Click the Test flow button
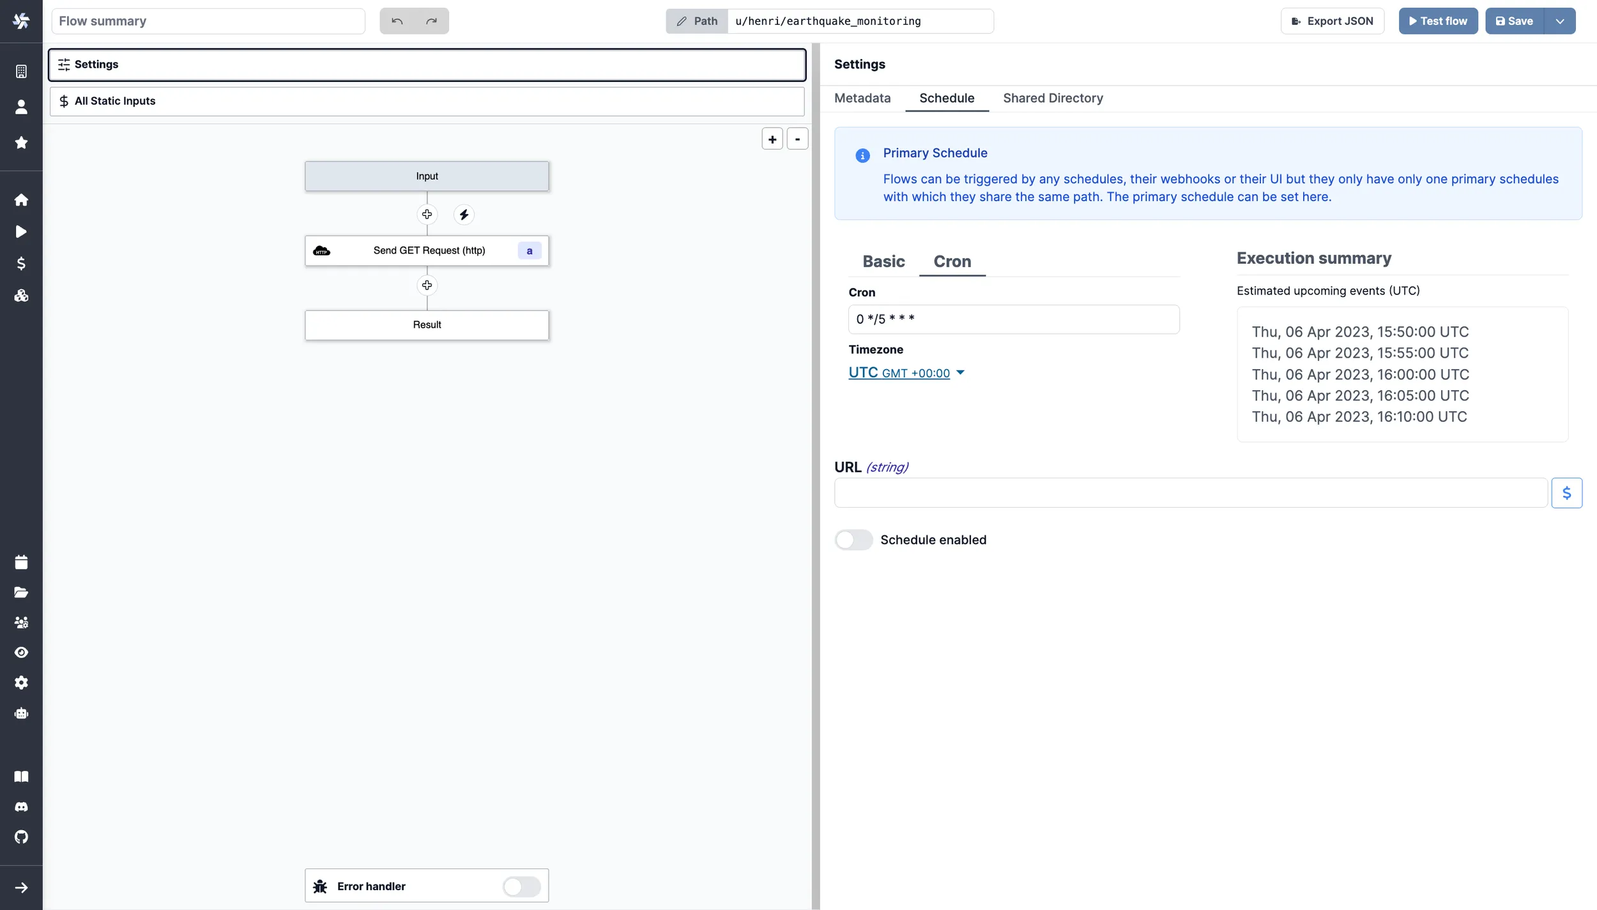Viewport: 1597px width, 910px height. pos(1437,21)
